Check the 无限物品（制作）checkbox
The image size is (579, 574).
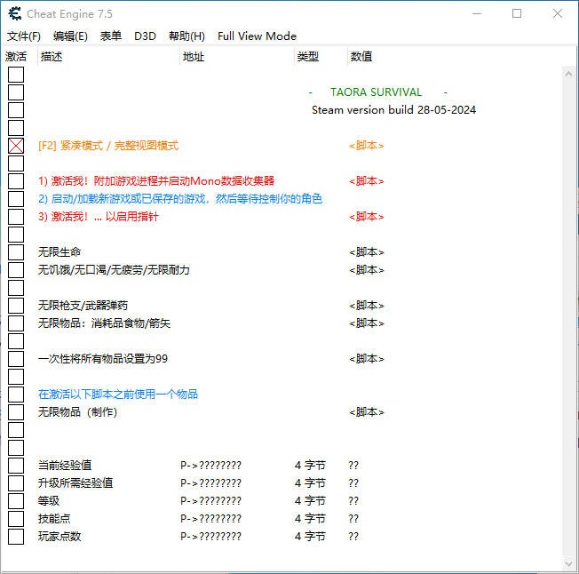click(x=16, y=412)
